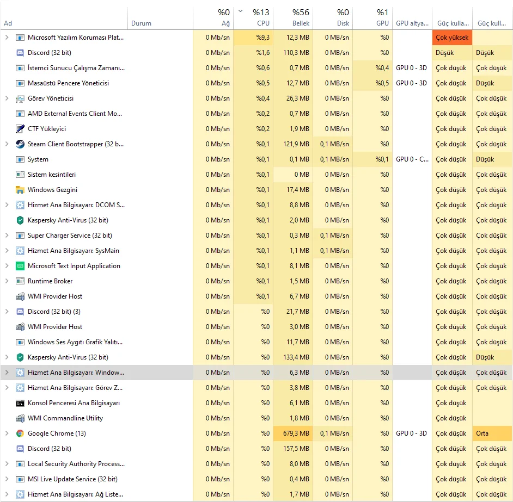This screenshot has width=513, height=502.
Task: Click the Windows Gezgini folder icon
Action: click(x=20, y=190)
